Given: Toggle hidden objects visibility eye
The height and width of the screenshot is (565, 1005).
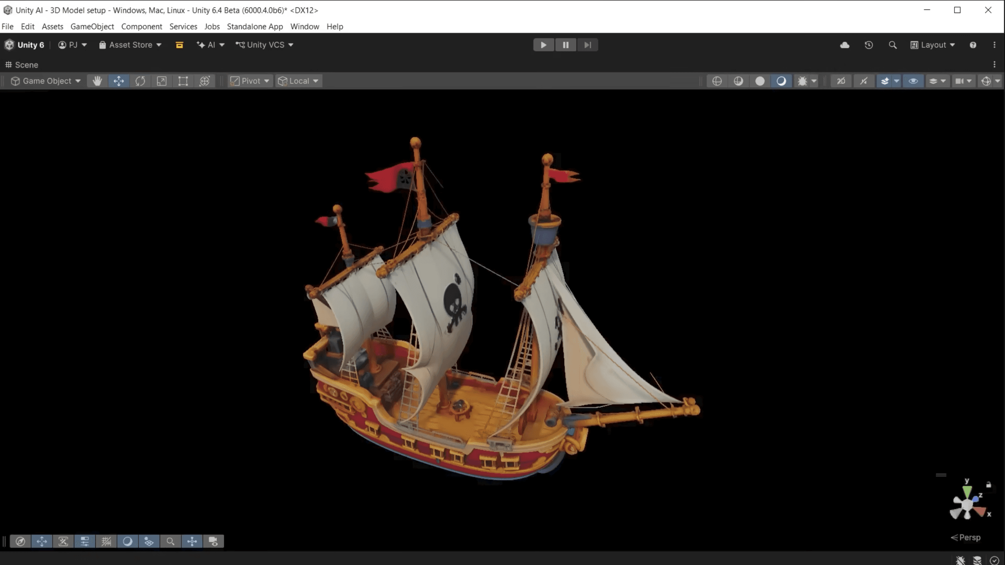Looking at the screenshot, I should click(x=913, y=81).
